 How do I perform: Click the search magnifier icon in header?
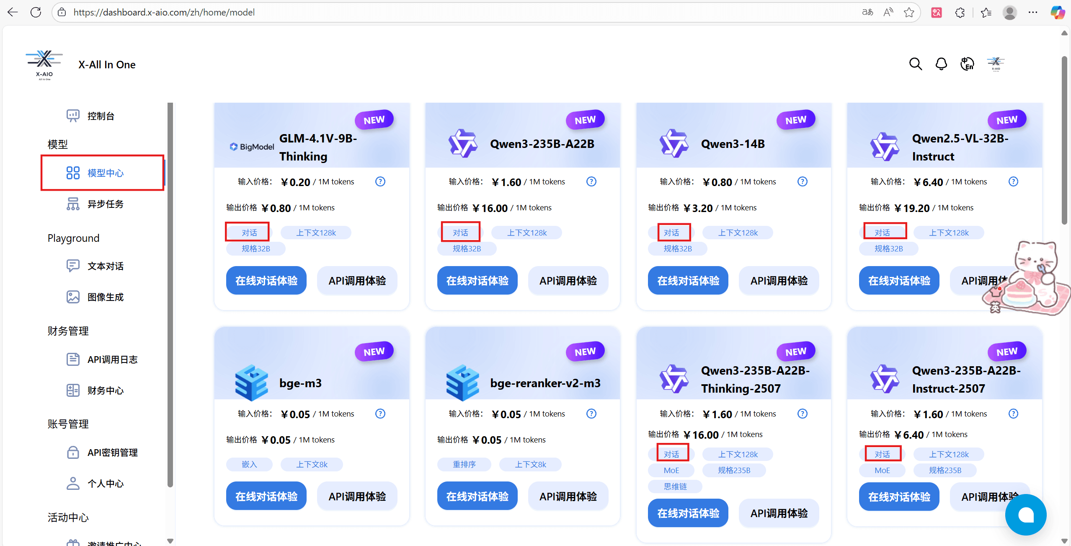click(x=915, y=64)
